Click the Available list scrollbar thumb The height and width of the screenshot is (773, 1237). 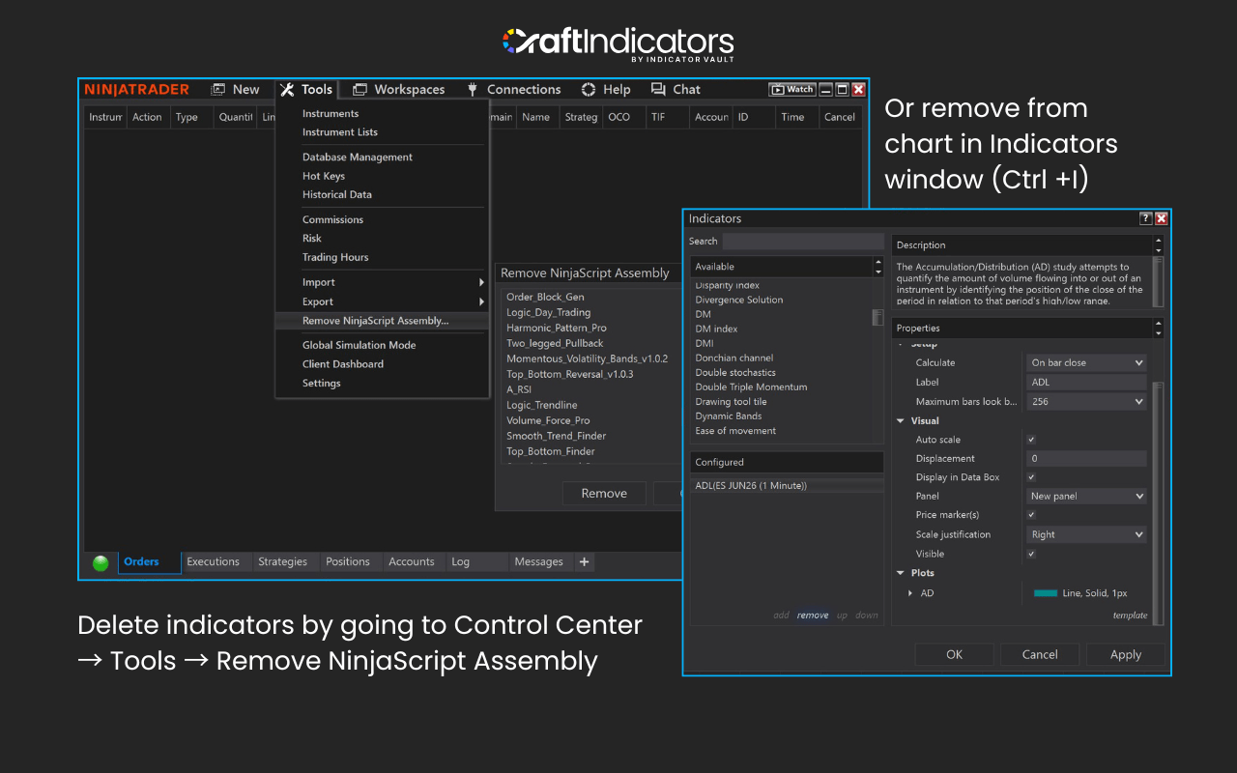click(877, 318)
